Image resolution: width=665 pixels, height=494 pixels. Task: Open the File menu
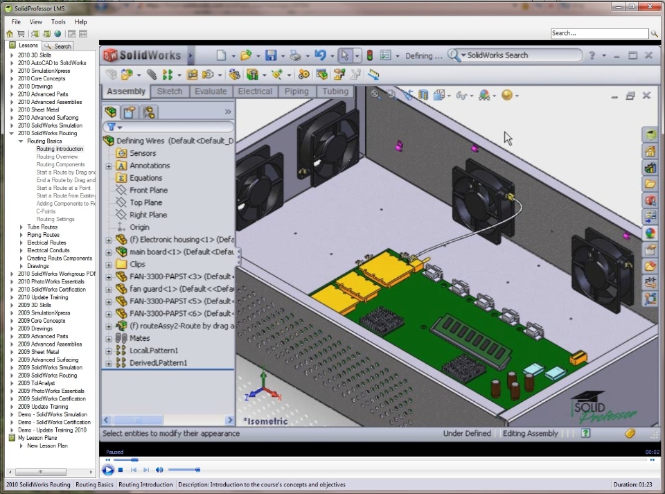coord(16,21)
